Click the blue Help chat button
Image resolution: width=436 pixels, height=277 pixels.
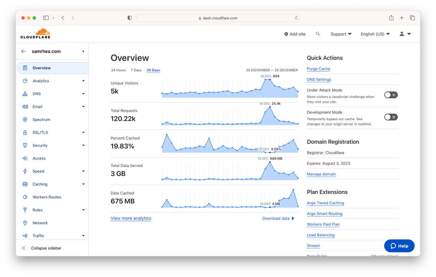tap(399, 246)
